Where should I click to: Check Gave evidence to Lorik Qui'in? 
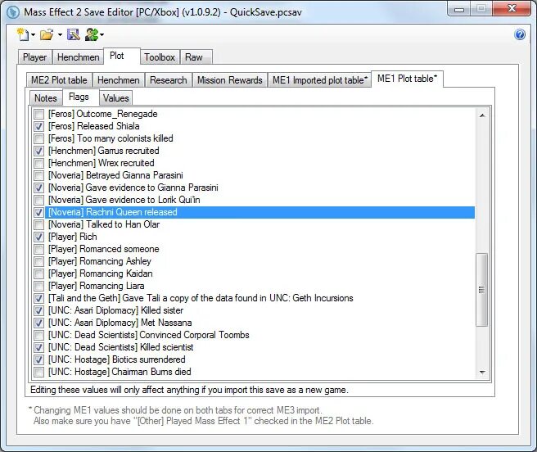coord(39,200)
